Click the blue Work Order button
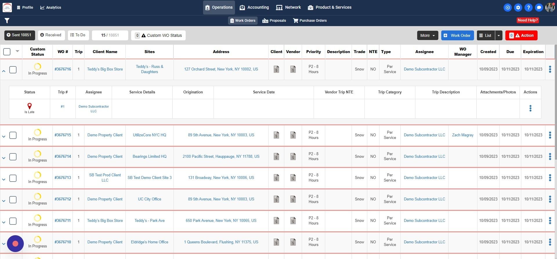557x259 pixels. click(x=457, y=35)
